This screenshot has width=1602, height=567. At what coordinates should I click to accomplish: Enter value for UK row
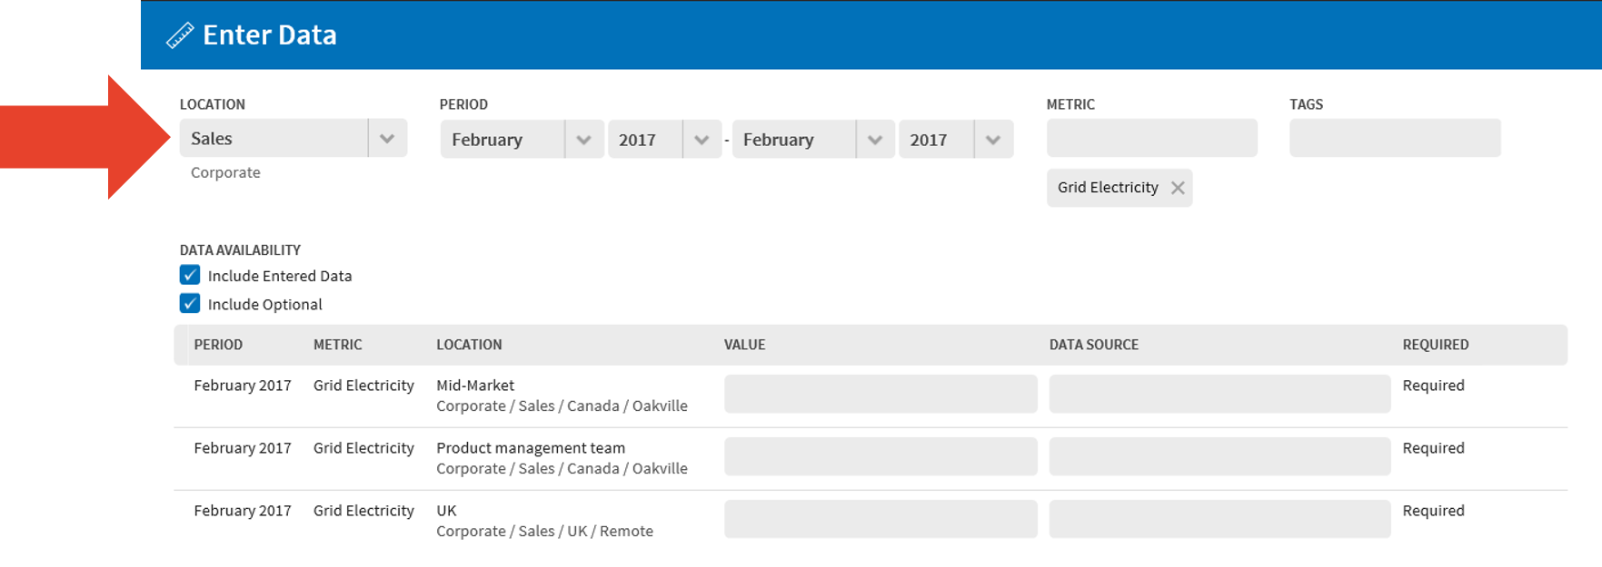pyautogui.click(x=880, y=519)
